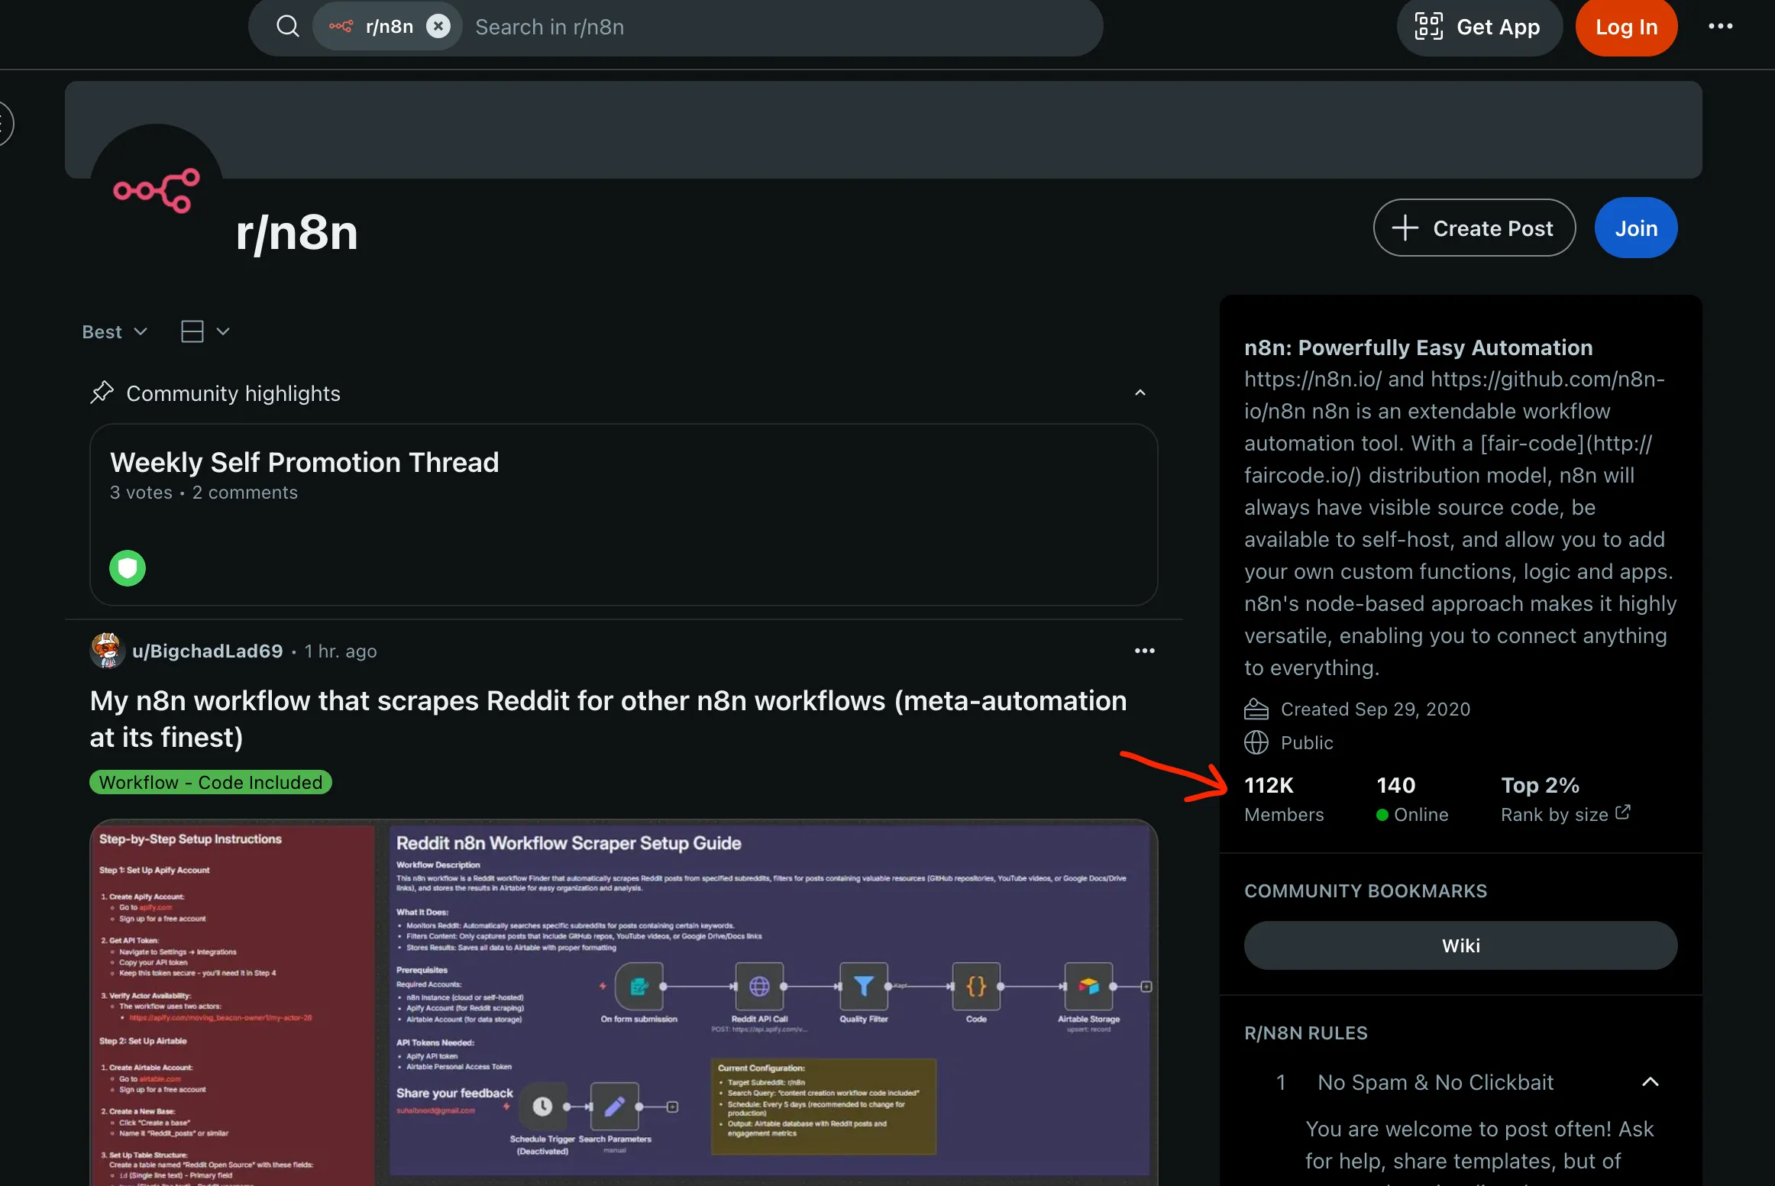Click the Rank by size external link
1775x1186 pixels.
1565,814
